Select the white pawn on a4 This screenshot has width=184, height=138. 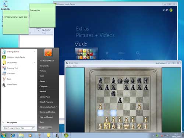pyautogui.click(x=100, y=106)
